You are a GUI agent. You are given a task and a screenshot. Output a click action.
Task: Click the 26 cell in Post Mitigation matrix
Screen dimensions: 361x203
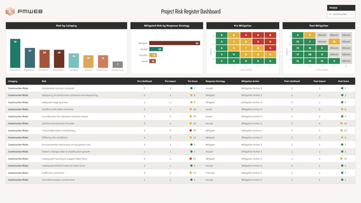click(310, 55)
